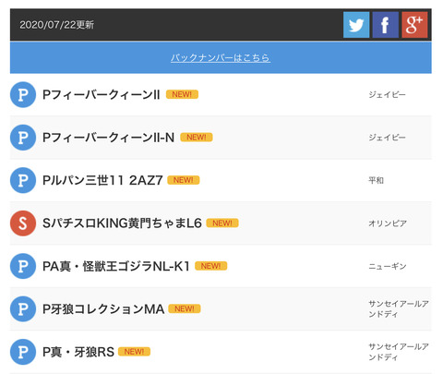Click the NEW! badge beside P真・牙狼RS

pyautogui.click(x=134, y=352)
